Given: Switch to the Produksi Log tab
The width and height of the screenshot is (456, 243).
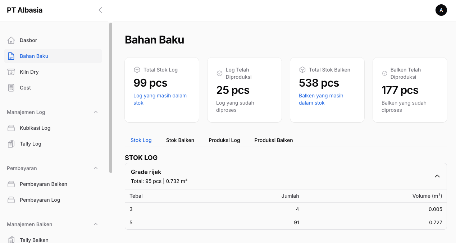Looking at the screenshot, I should [x=224, y=140].
